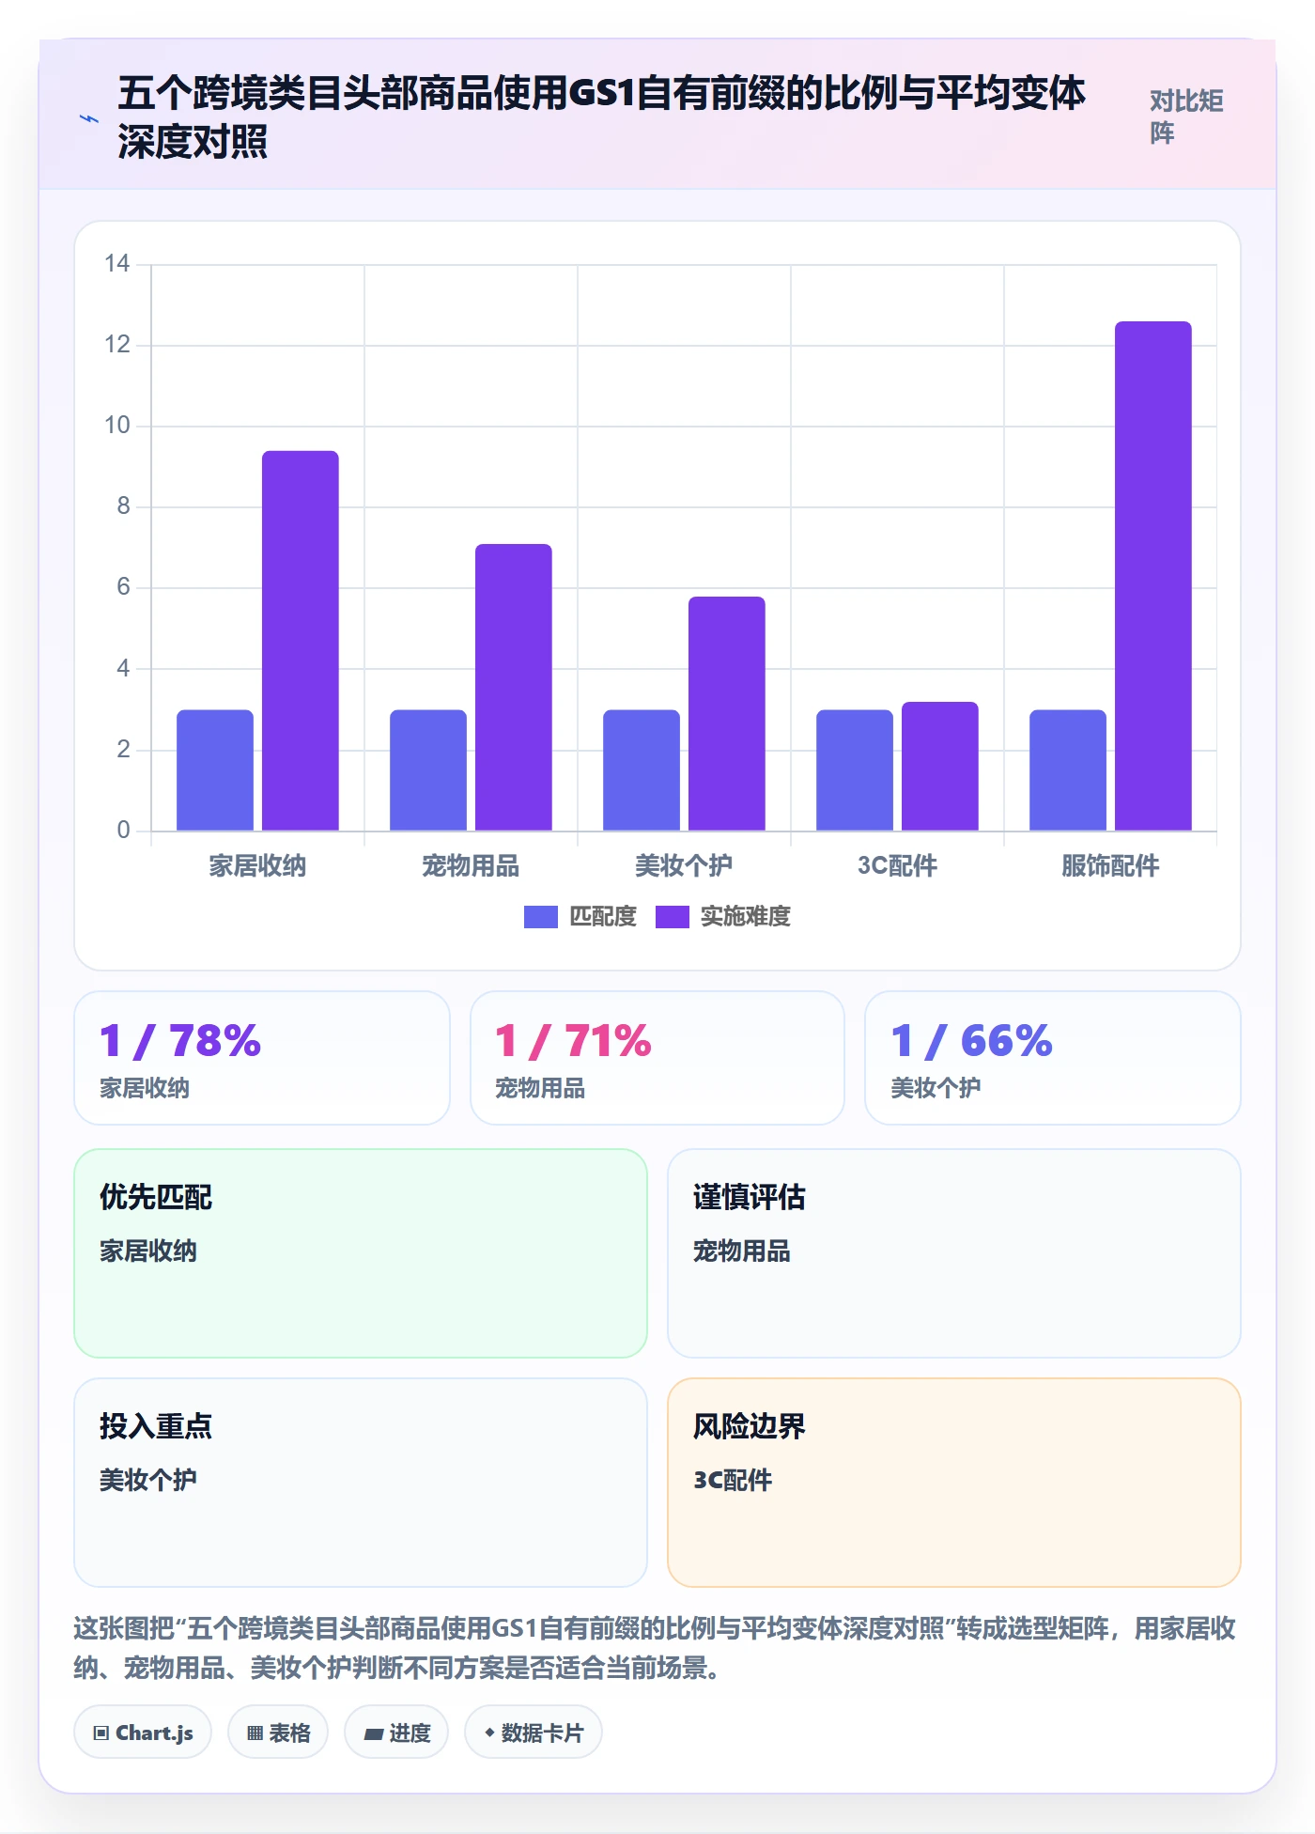
Task: Click the 实施难度 legend label
Action: click(746, 916)
